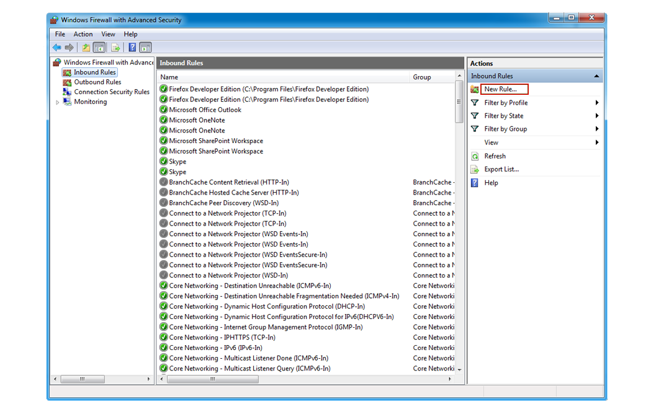Click the Filter by Profile funnel icon

point(475,103)
